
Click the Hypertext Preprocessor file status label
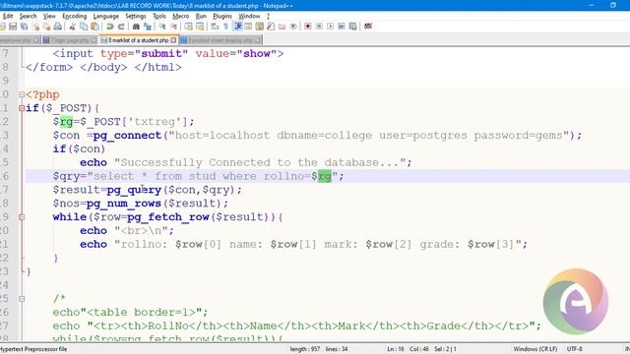(x=33, y=349)
